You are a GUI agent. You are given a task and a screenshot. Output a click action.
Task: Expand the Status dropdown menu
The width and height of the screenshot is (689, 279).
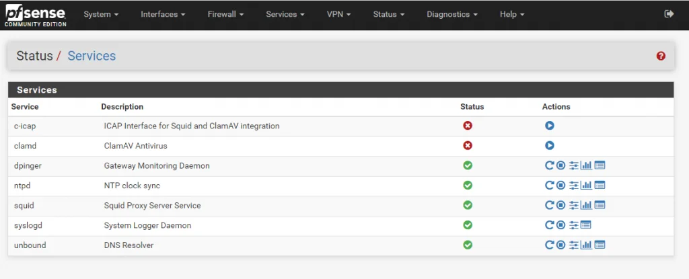point(389,14)
